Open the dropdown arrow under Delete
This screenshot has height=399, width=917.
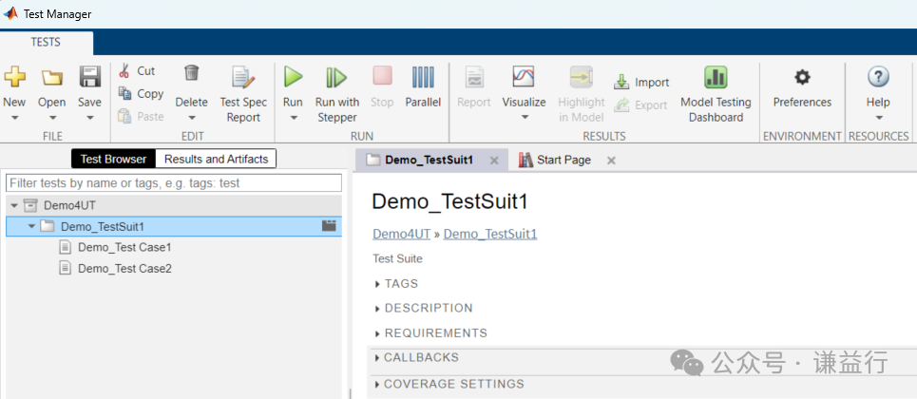[192, 118]
